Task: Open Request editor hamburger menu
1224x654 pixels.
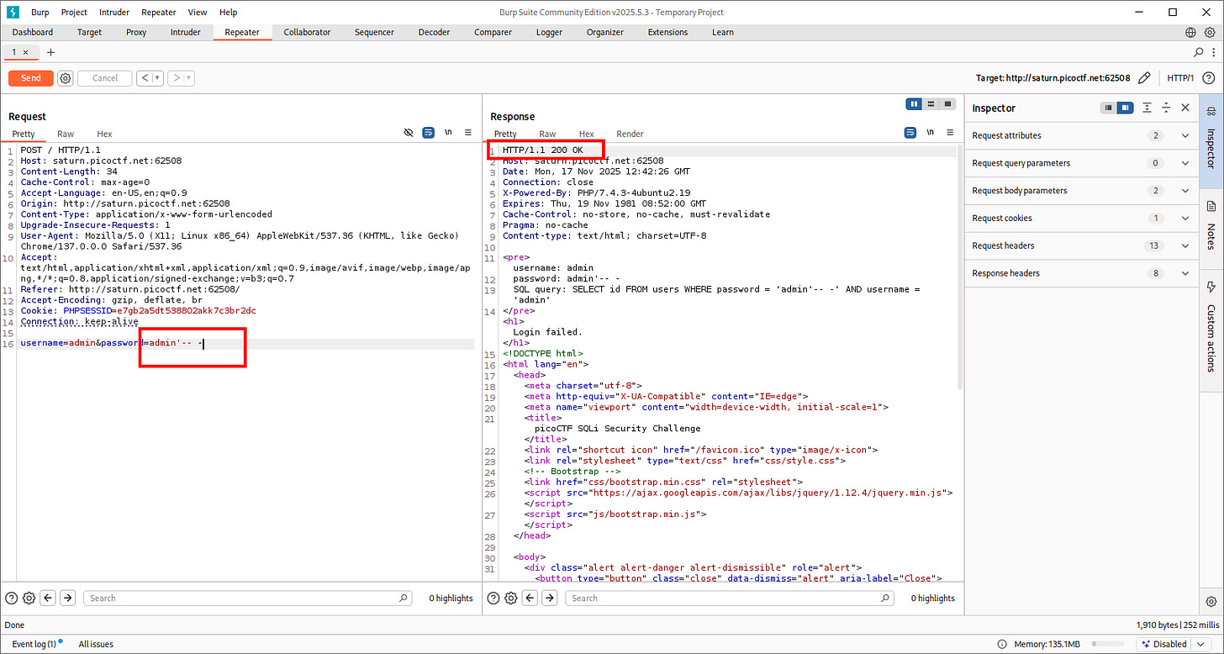Action: (467, 133)
